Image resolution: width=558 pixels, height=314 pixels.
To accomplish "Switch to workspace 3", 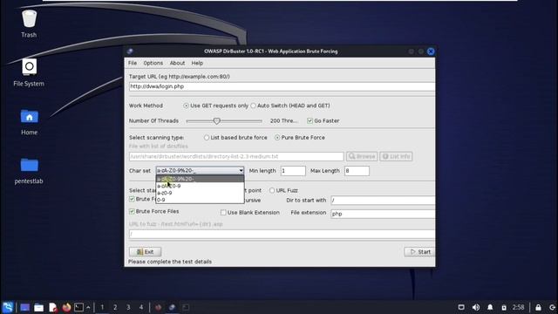I will pyautogui.click(x=128, y=307).
